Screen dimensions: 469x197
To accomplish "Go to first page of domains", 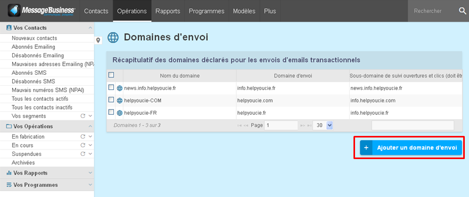I will [x=240, y=126].
